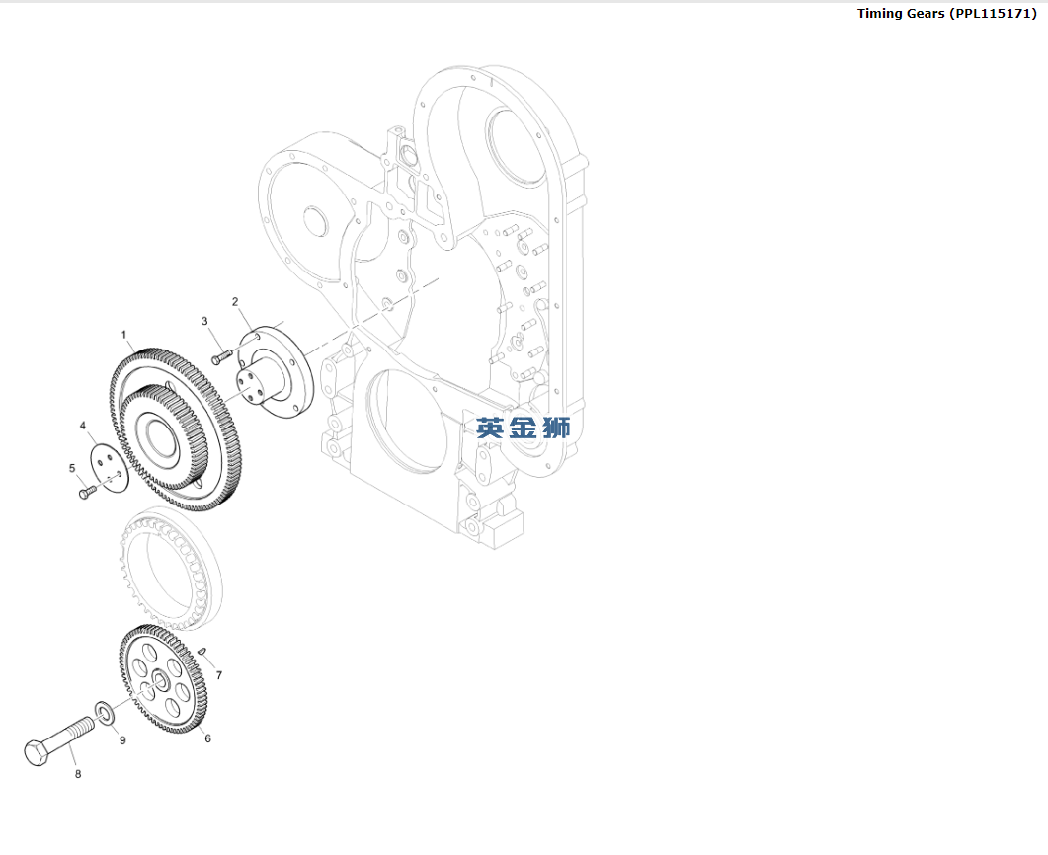Click the round thrust plate drawing for item 4
The height and width of the screenshot is (855, 1048).
tap(109, 468)
